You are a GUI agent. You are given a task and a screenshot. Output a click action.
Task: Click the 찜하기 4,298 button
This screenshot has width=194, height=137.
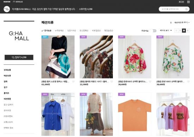(x=19, y=57)
